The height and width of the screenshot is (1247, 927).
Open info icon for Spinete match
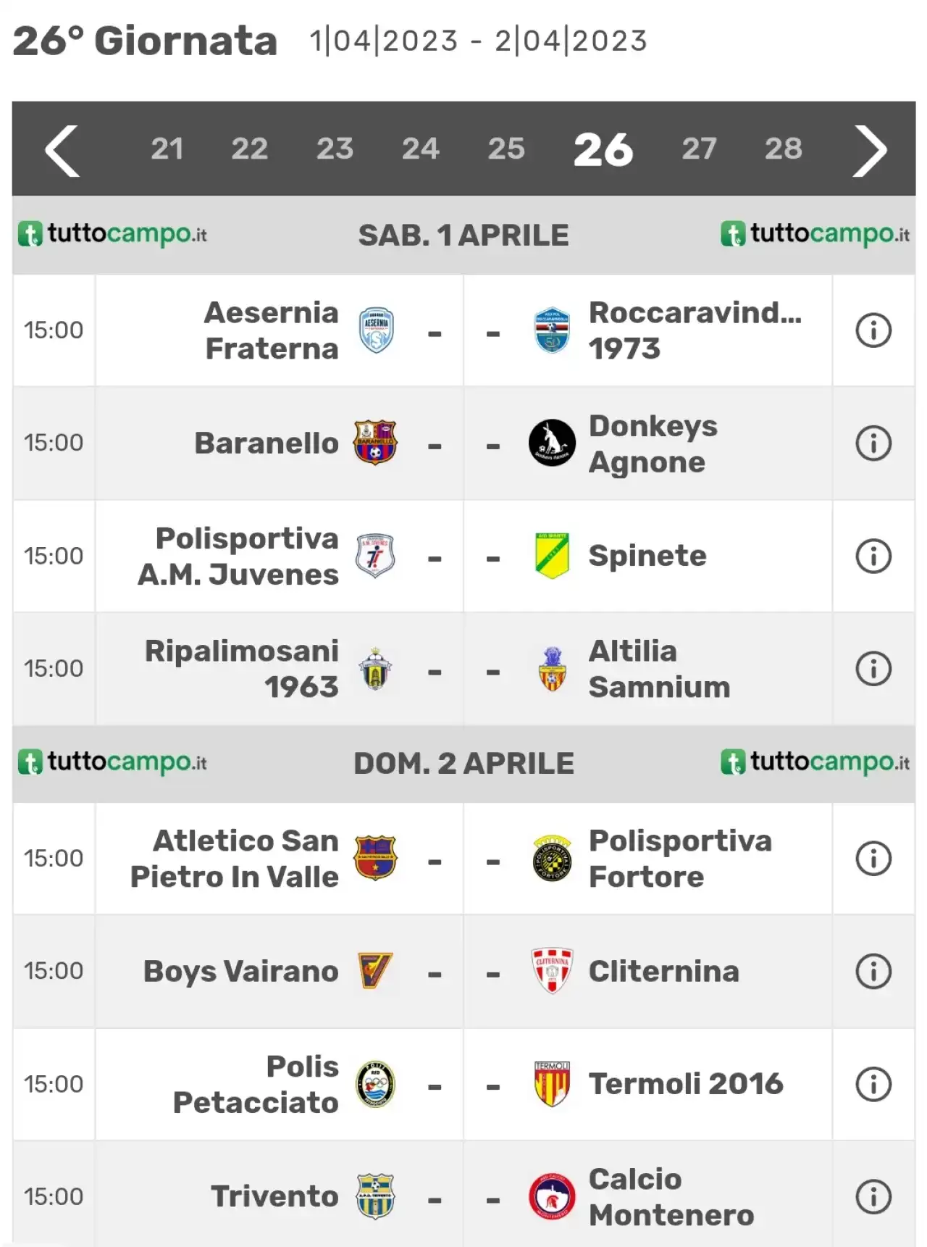(x=873, y=556)
